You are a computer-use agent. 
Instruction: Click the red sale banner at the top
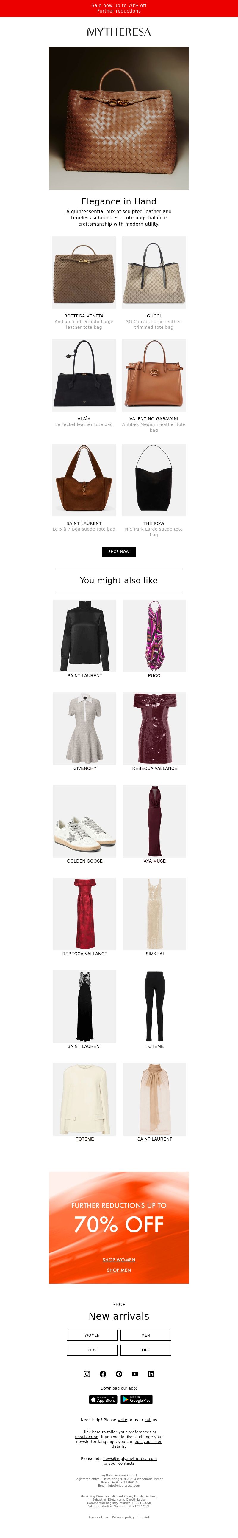(x=119, y=8)
